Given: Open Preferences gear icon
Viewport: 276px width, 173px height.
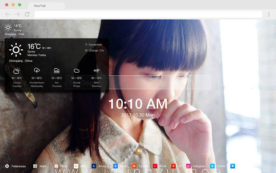Looking at the screenshot, I should coord(7,166).
